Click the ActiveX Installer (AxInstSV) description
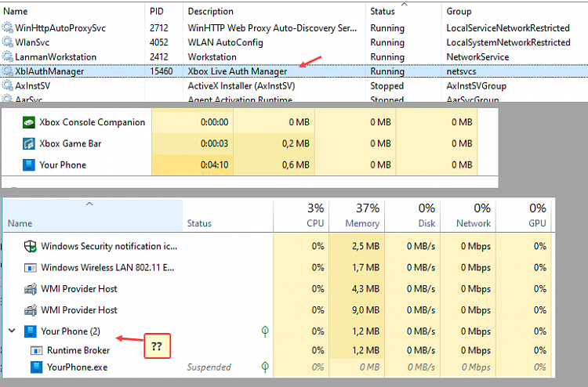588x387 pixels. click(241, 86)
